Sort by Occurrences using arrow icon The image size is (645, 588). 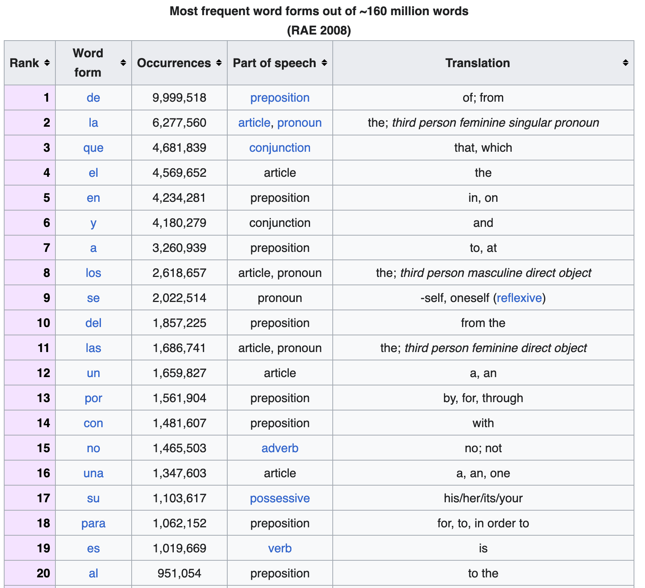pos(219,63)
